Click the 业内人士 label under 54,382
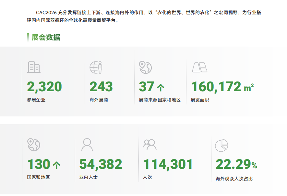 [88, 177]
